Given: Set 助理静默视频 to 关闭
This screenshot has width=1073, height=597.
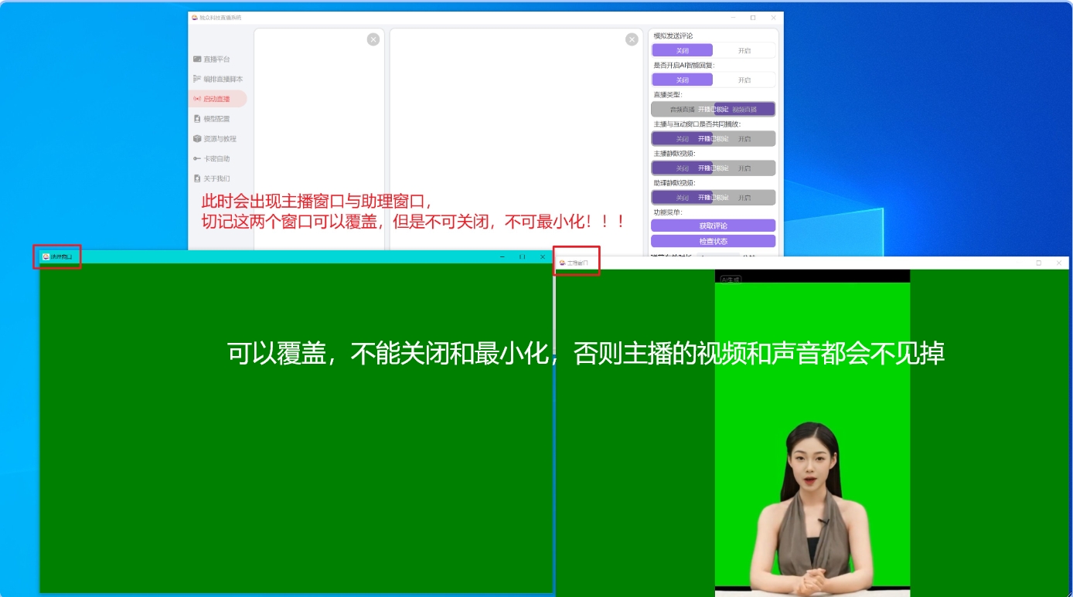Looking at the screenshot, I should pos(682,197).
